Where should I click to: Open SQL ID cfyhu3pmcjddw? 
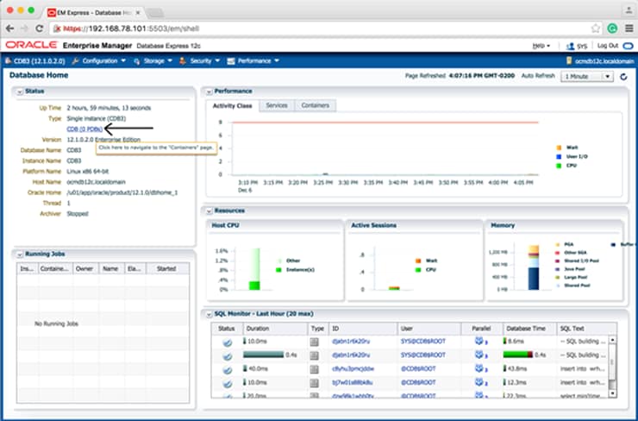(x=353, y=369)
